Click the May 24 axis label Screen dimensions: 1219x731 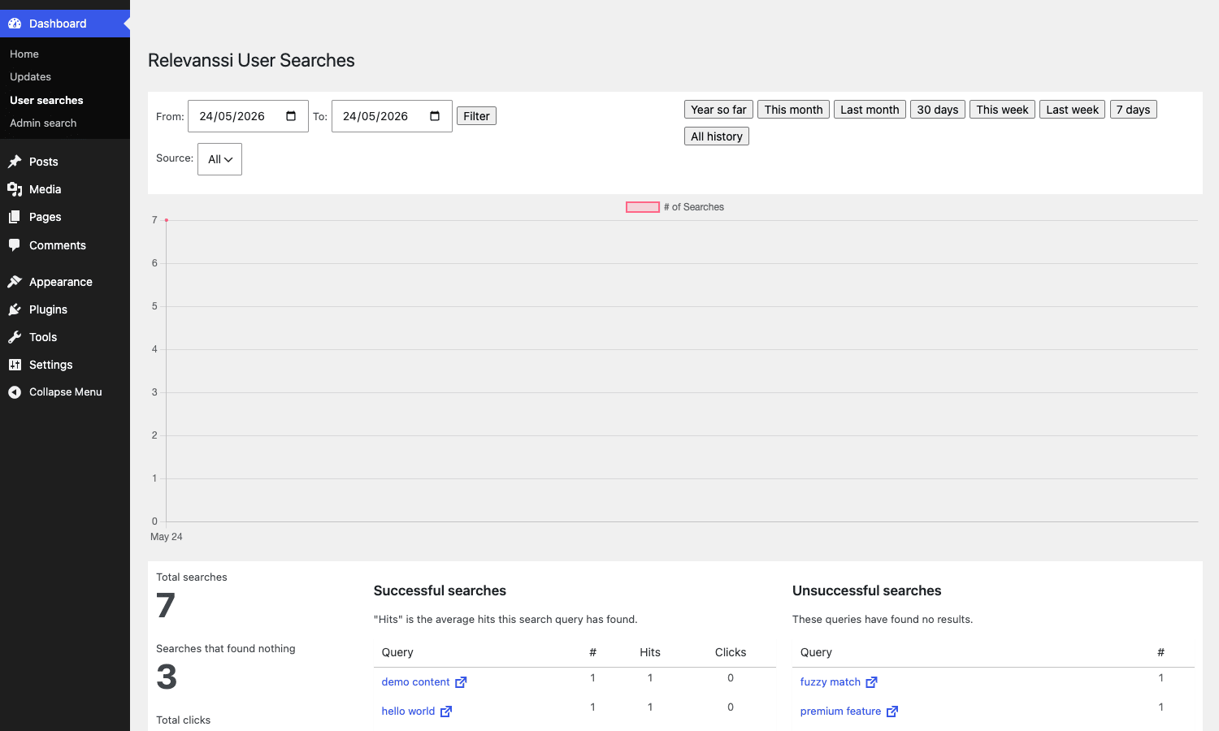point(167,537)
